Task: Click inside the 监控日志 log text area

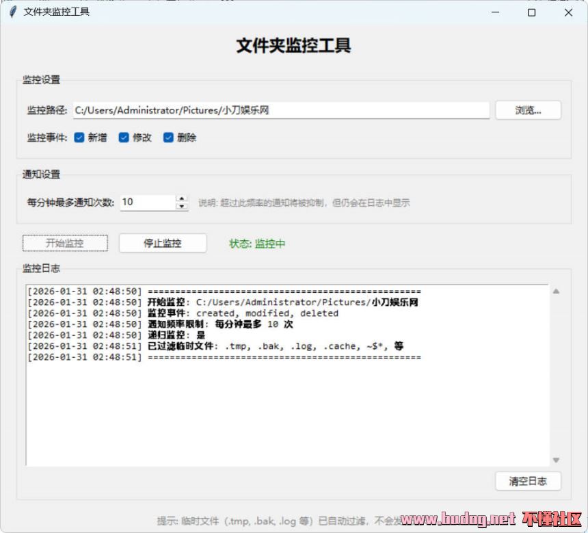Action: click(x=287, y=411)
